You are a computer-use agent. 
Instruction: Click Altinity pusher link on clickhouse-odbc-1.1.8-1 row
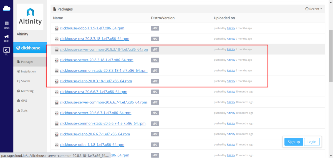tap(231, 144)
